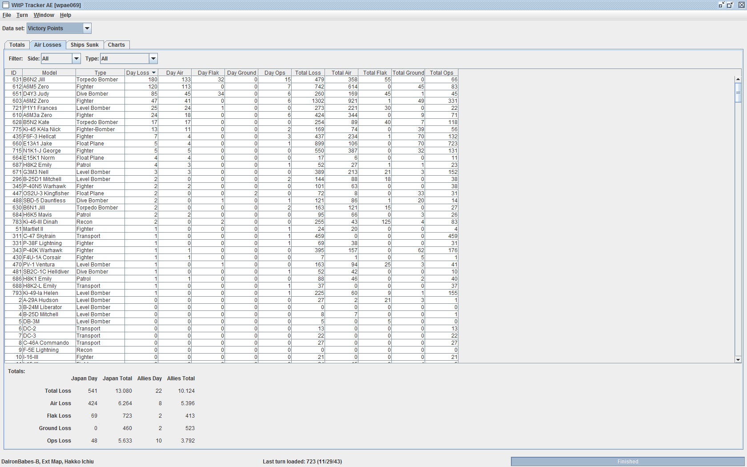Select the A-29A Hudson row
This screenshot has width=747, height=467.
pos(231,300)
